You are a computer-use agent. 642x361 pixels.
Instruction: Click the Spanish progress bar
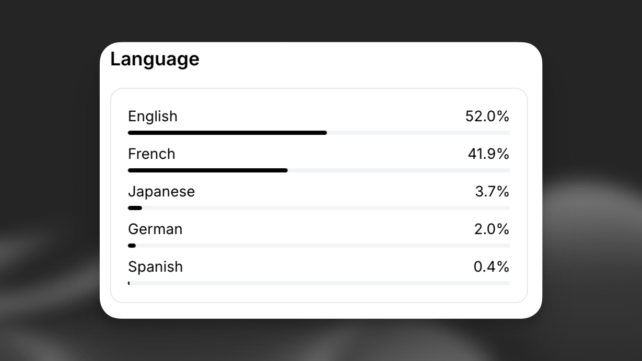click(x=319, y=283)
